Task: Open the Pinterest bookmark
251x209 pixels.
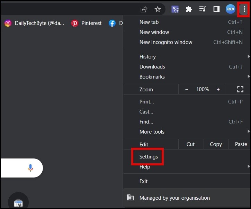Action: [87, 23]
